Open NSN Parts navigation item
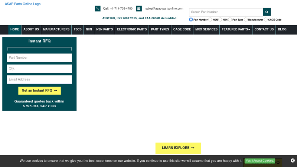Screen dimensions: 297x167 pyautogui.click(x=105, y=30)
